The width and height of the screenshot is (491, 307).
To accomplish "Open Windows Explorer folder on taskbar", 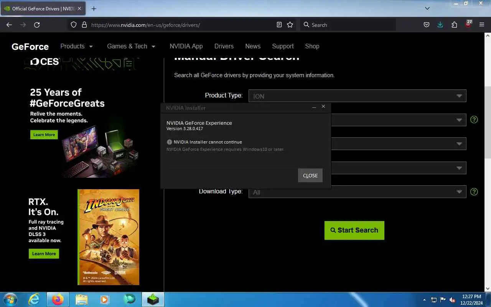I will 81,299.
